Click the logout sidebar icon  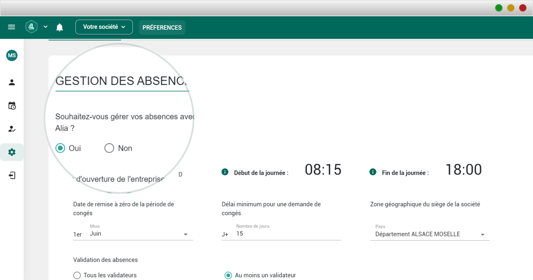pos(12,176)
